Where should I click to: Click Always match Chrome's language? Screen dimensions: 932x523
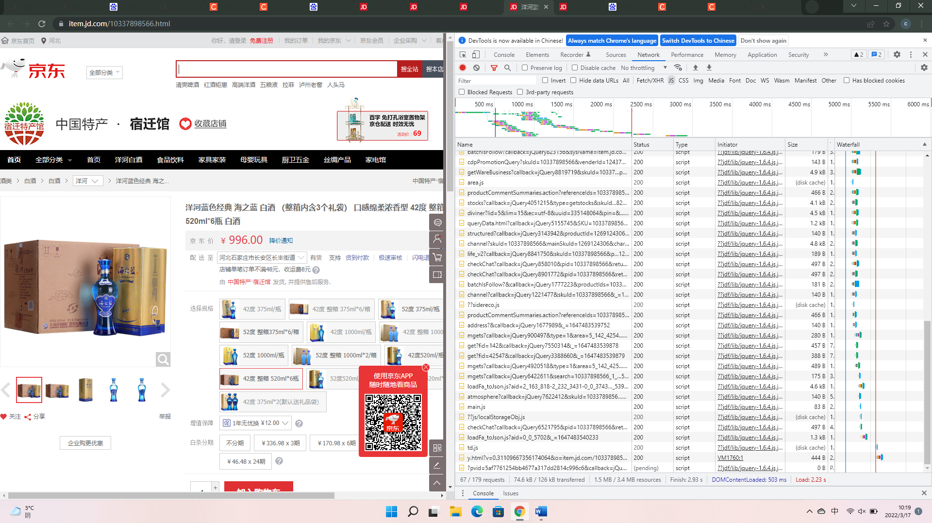tap(612, 41)
